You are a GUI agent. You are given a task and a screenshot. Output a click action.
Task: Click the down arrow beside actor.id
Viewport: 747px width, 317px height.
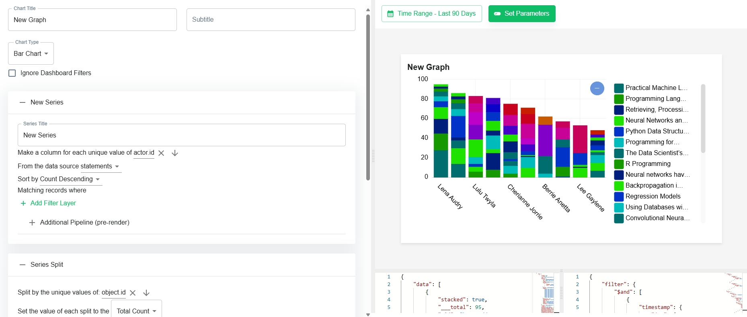coord(175,153)
